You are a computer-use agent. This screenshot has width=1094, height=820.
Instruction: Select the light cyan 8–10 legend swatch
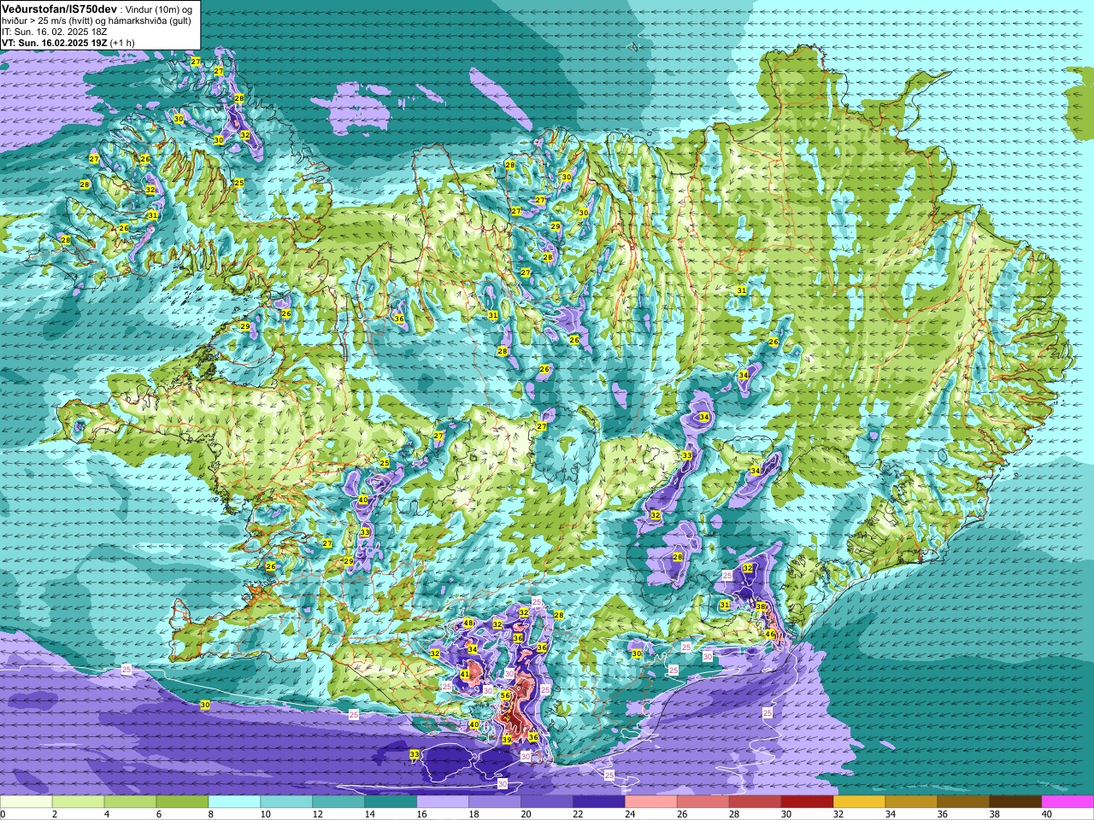coord(234,802)
